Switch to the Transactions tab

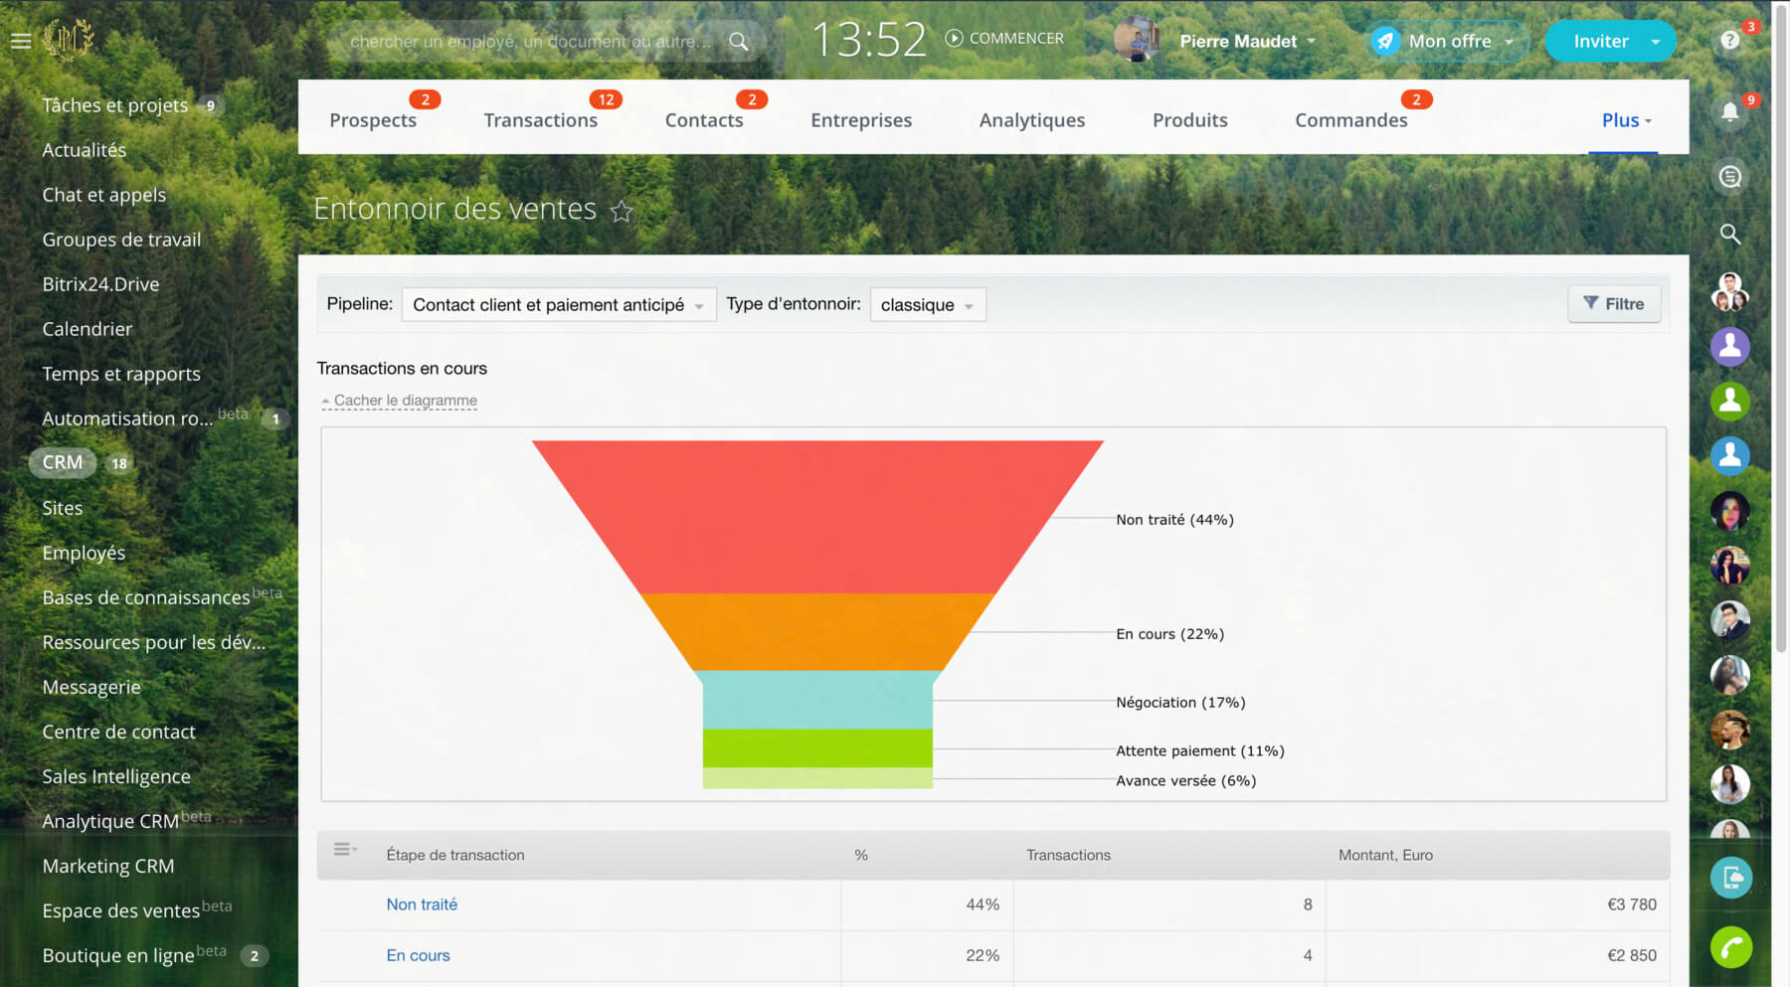pyautogui.click(x=540, y=120)
